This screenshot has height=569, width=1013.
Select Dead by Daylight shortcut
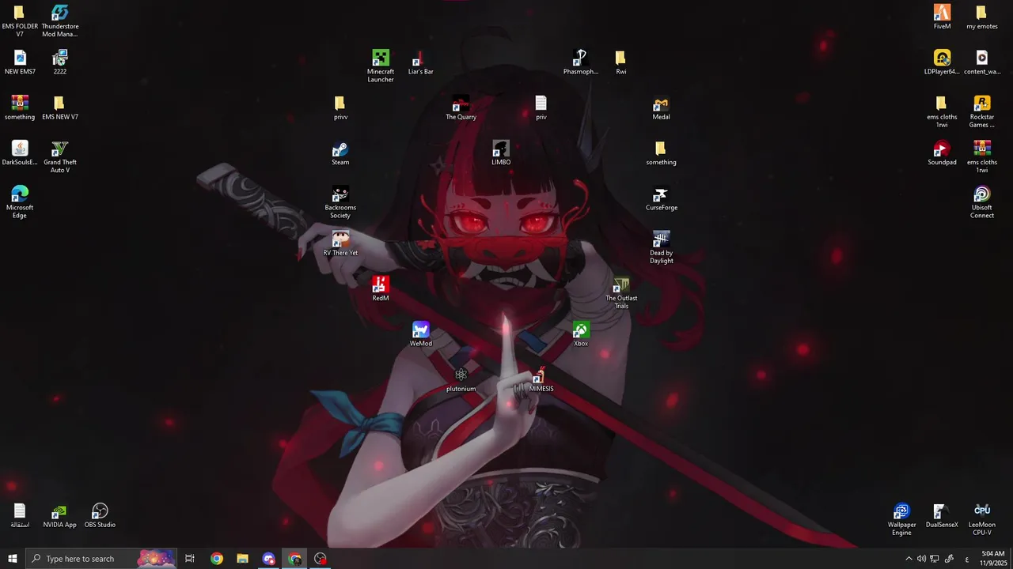(x=661, y=239)
